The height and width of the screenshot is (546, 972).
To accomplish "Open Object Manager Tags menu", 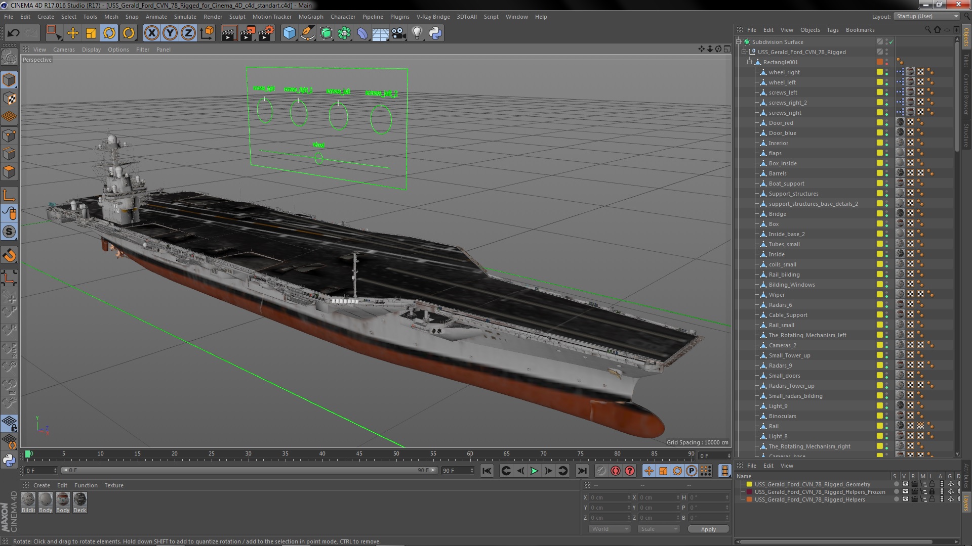I will (833, 30).
